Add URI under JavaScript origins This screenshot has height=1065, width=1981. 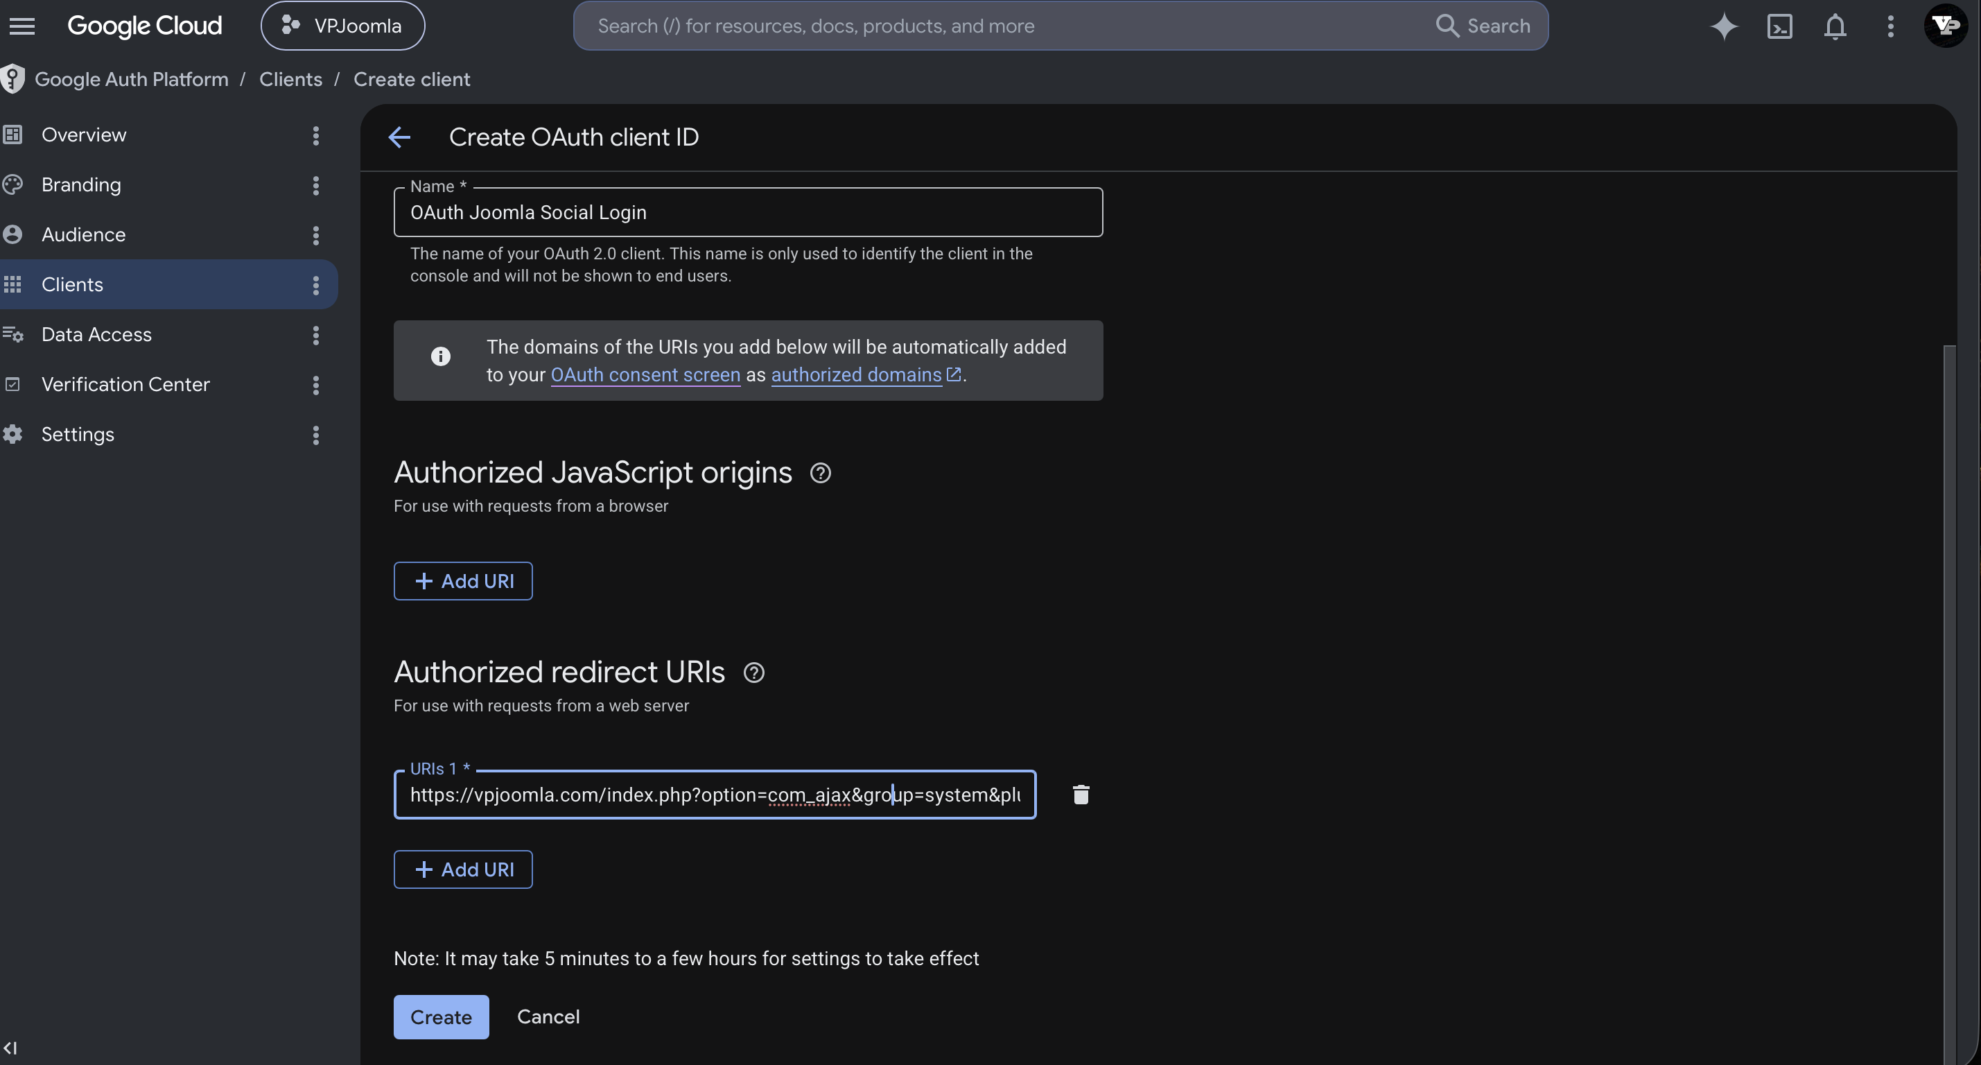pos(463,581)
